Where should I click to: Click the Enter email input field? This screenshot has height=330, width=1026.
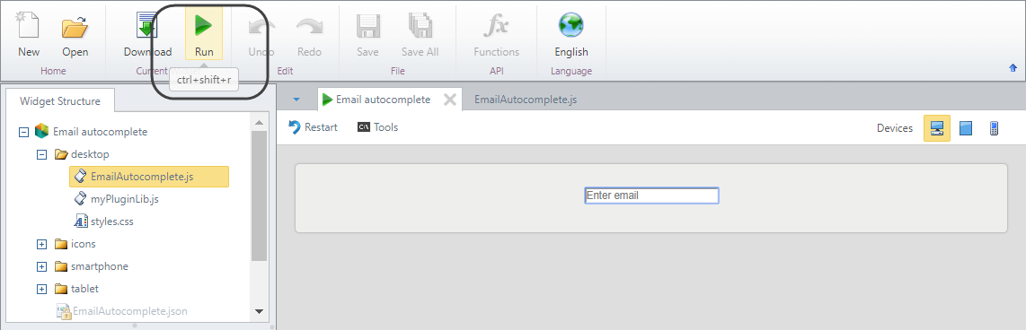click(x=651, y=195)
